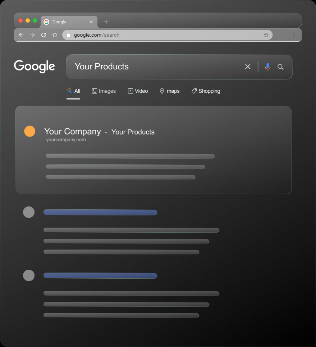This screenshot has width=316, height=347.
Task: Open the browser three-dot menu
Action: [294, 35]
